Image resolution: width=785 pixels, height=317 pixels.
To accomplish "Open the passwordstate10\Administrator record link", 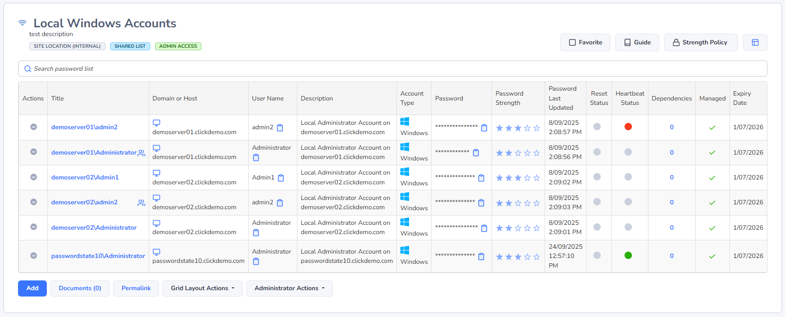I will pos(98,256).
